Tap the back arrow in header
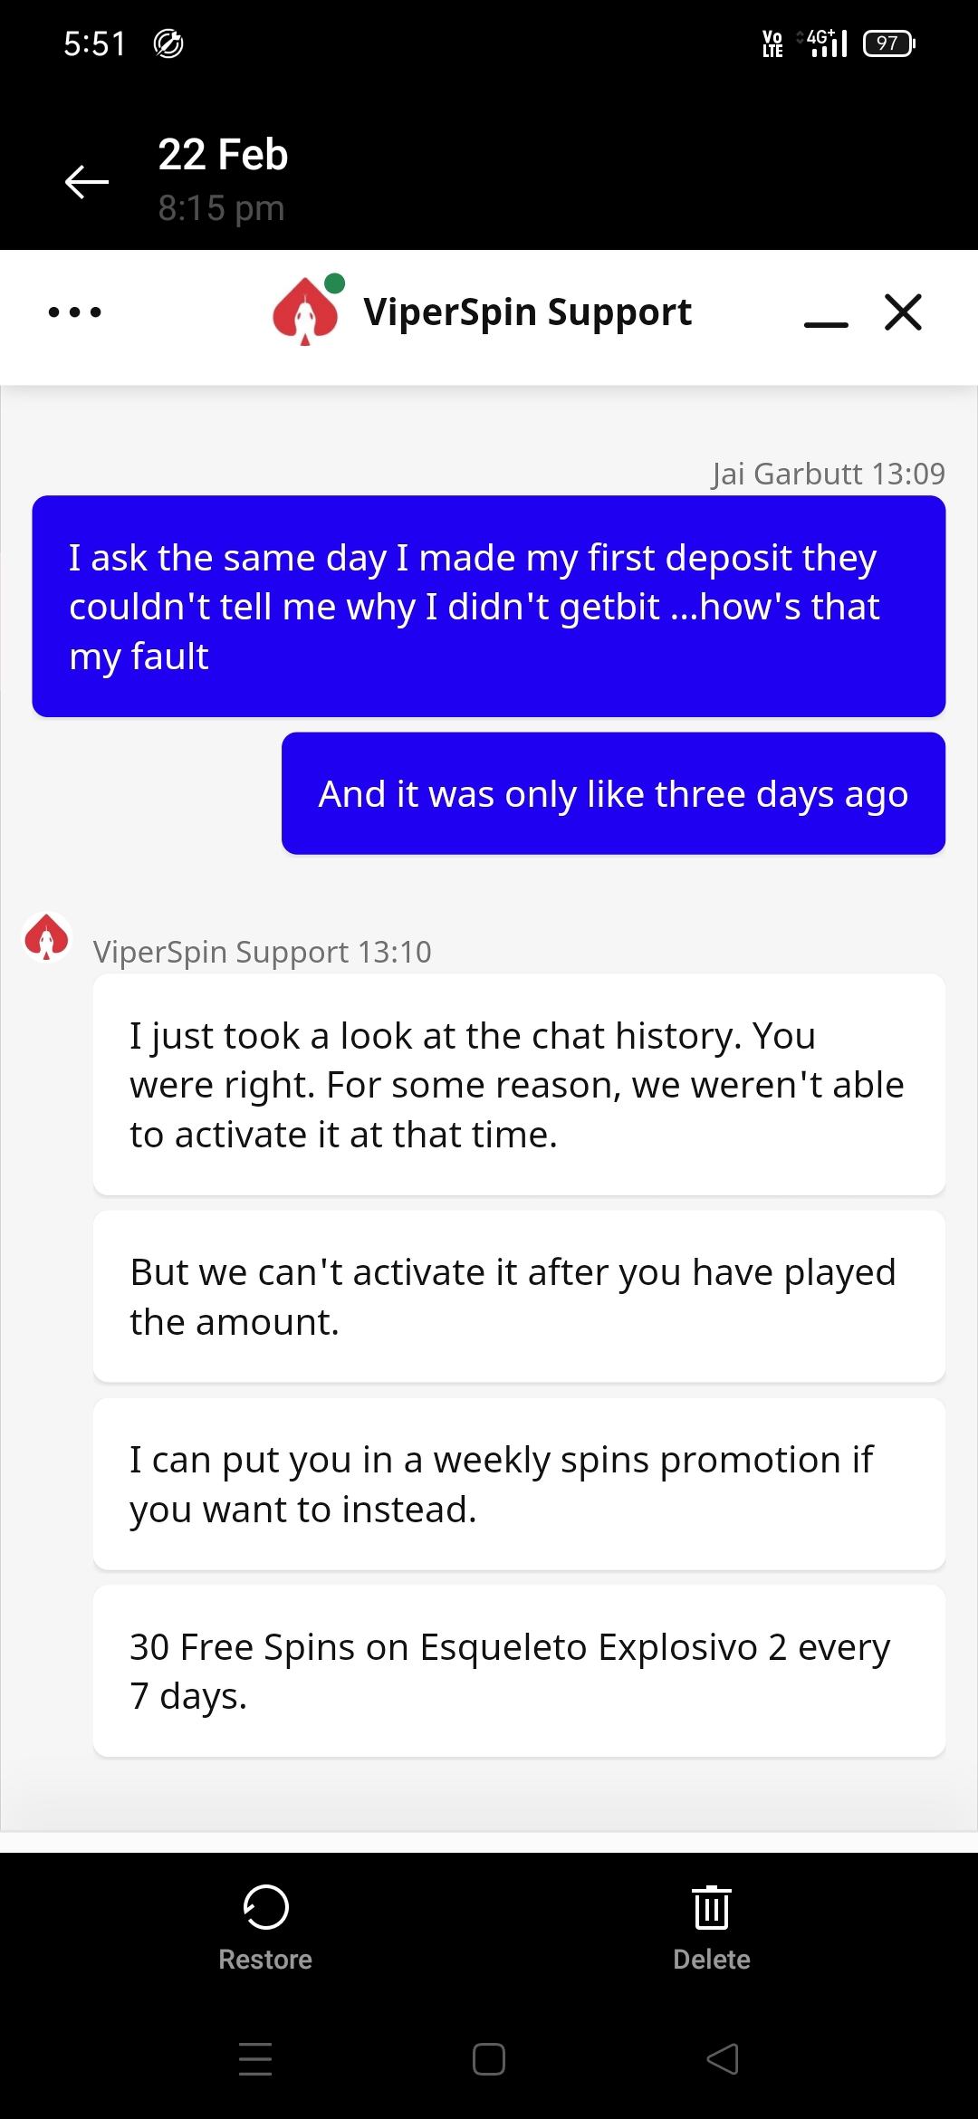The height and width of the screenshot is (2119, 978). click(x=87, y=181)
